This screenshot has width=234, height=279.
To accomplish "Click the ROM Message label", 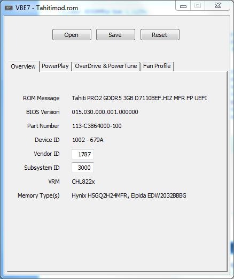I will 41,98.
